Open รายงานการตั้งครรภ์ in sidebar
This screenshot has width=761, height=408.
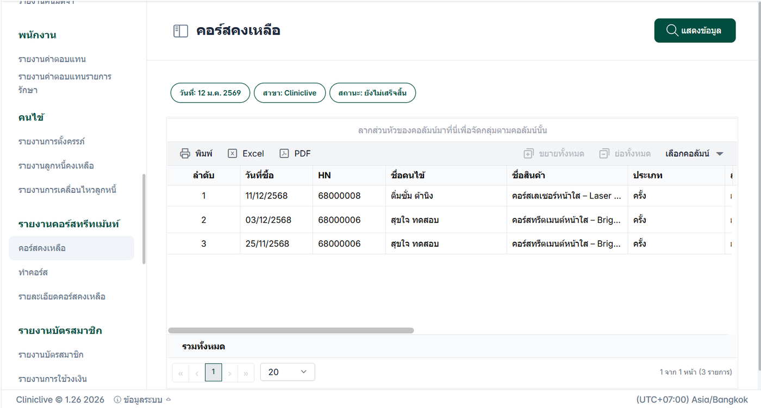(52, 141)
